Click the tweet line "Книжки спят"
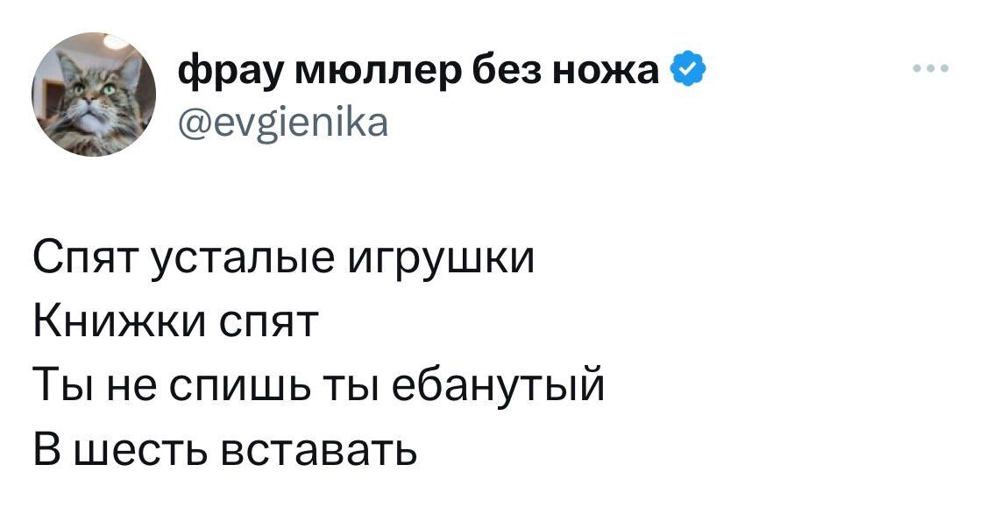The image size is (986, 528). (174, 323)
